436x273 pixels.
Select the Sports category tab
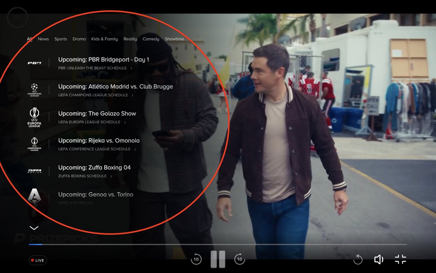point(61,39)
